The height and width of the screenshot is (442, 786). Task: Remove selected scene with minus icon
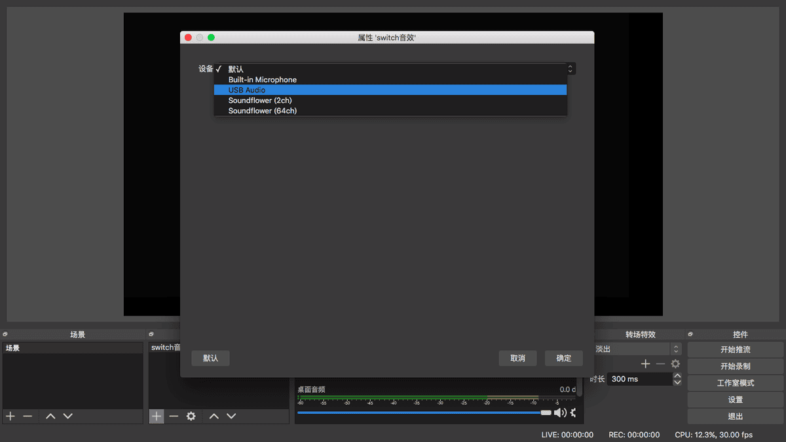click(x=28, y=416)
